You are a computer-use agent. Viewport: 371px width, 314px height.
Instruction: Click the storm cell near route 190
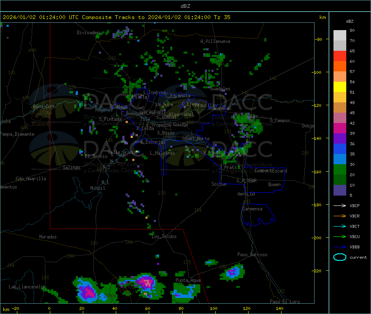232,272
